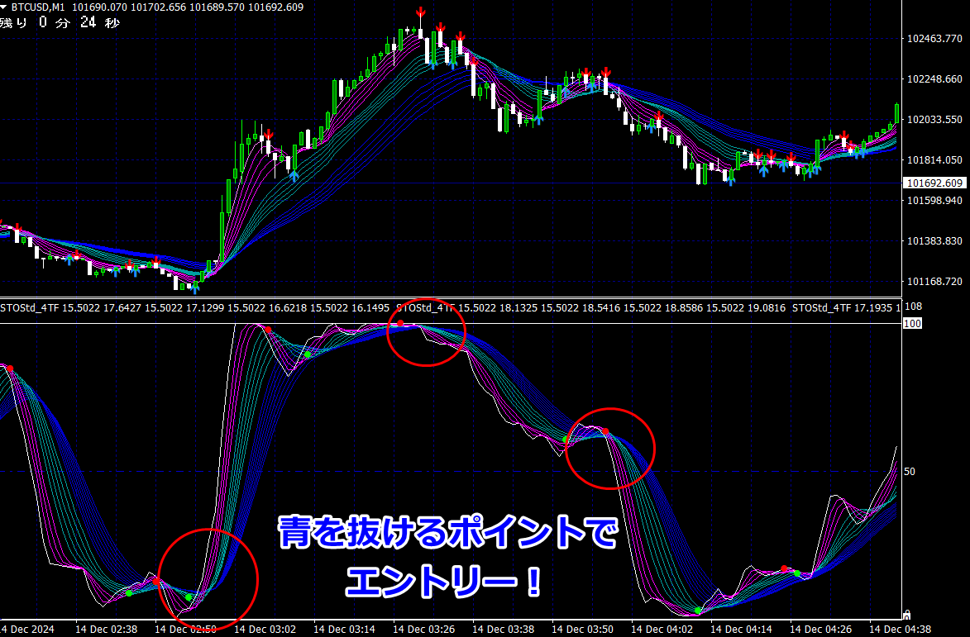970x637 pixels.
Task: Click the green dot at indicator bottom near 04:02
Action: coord(698,611)
